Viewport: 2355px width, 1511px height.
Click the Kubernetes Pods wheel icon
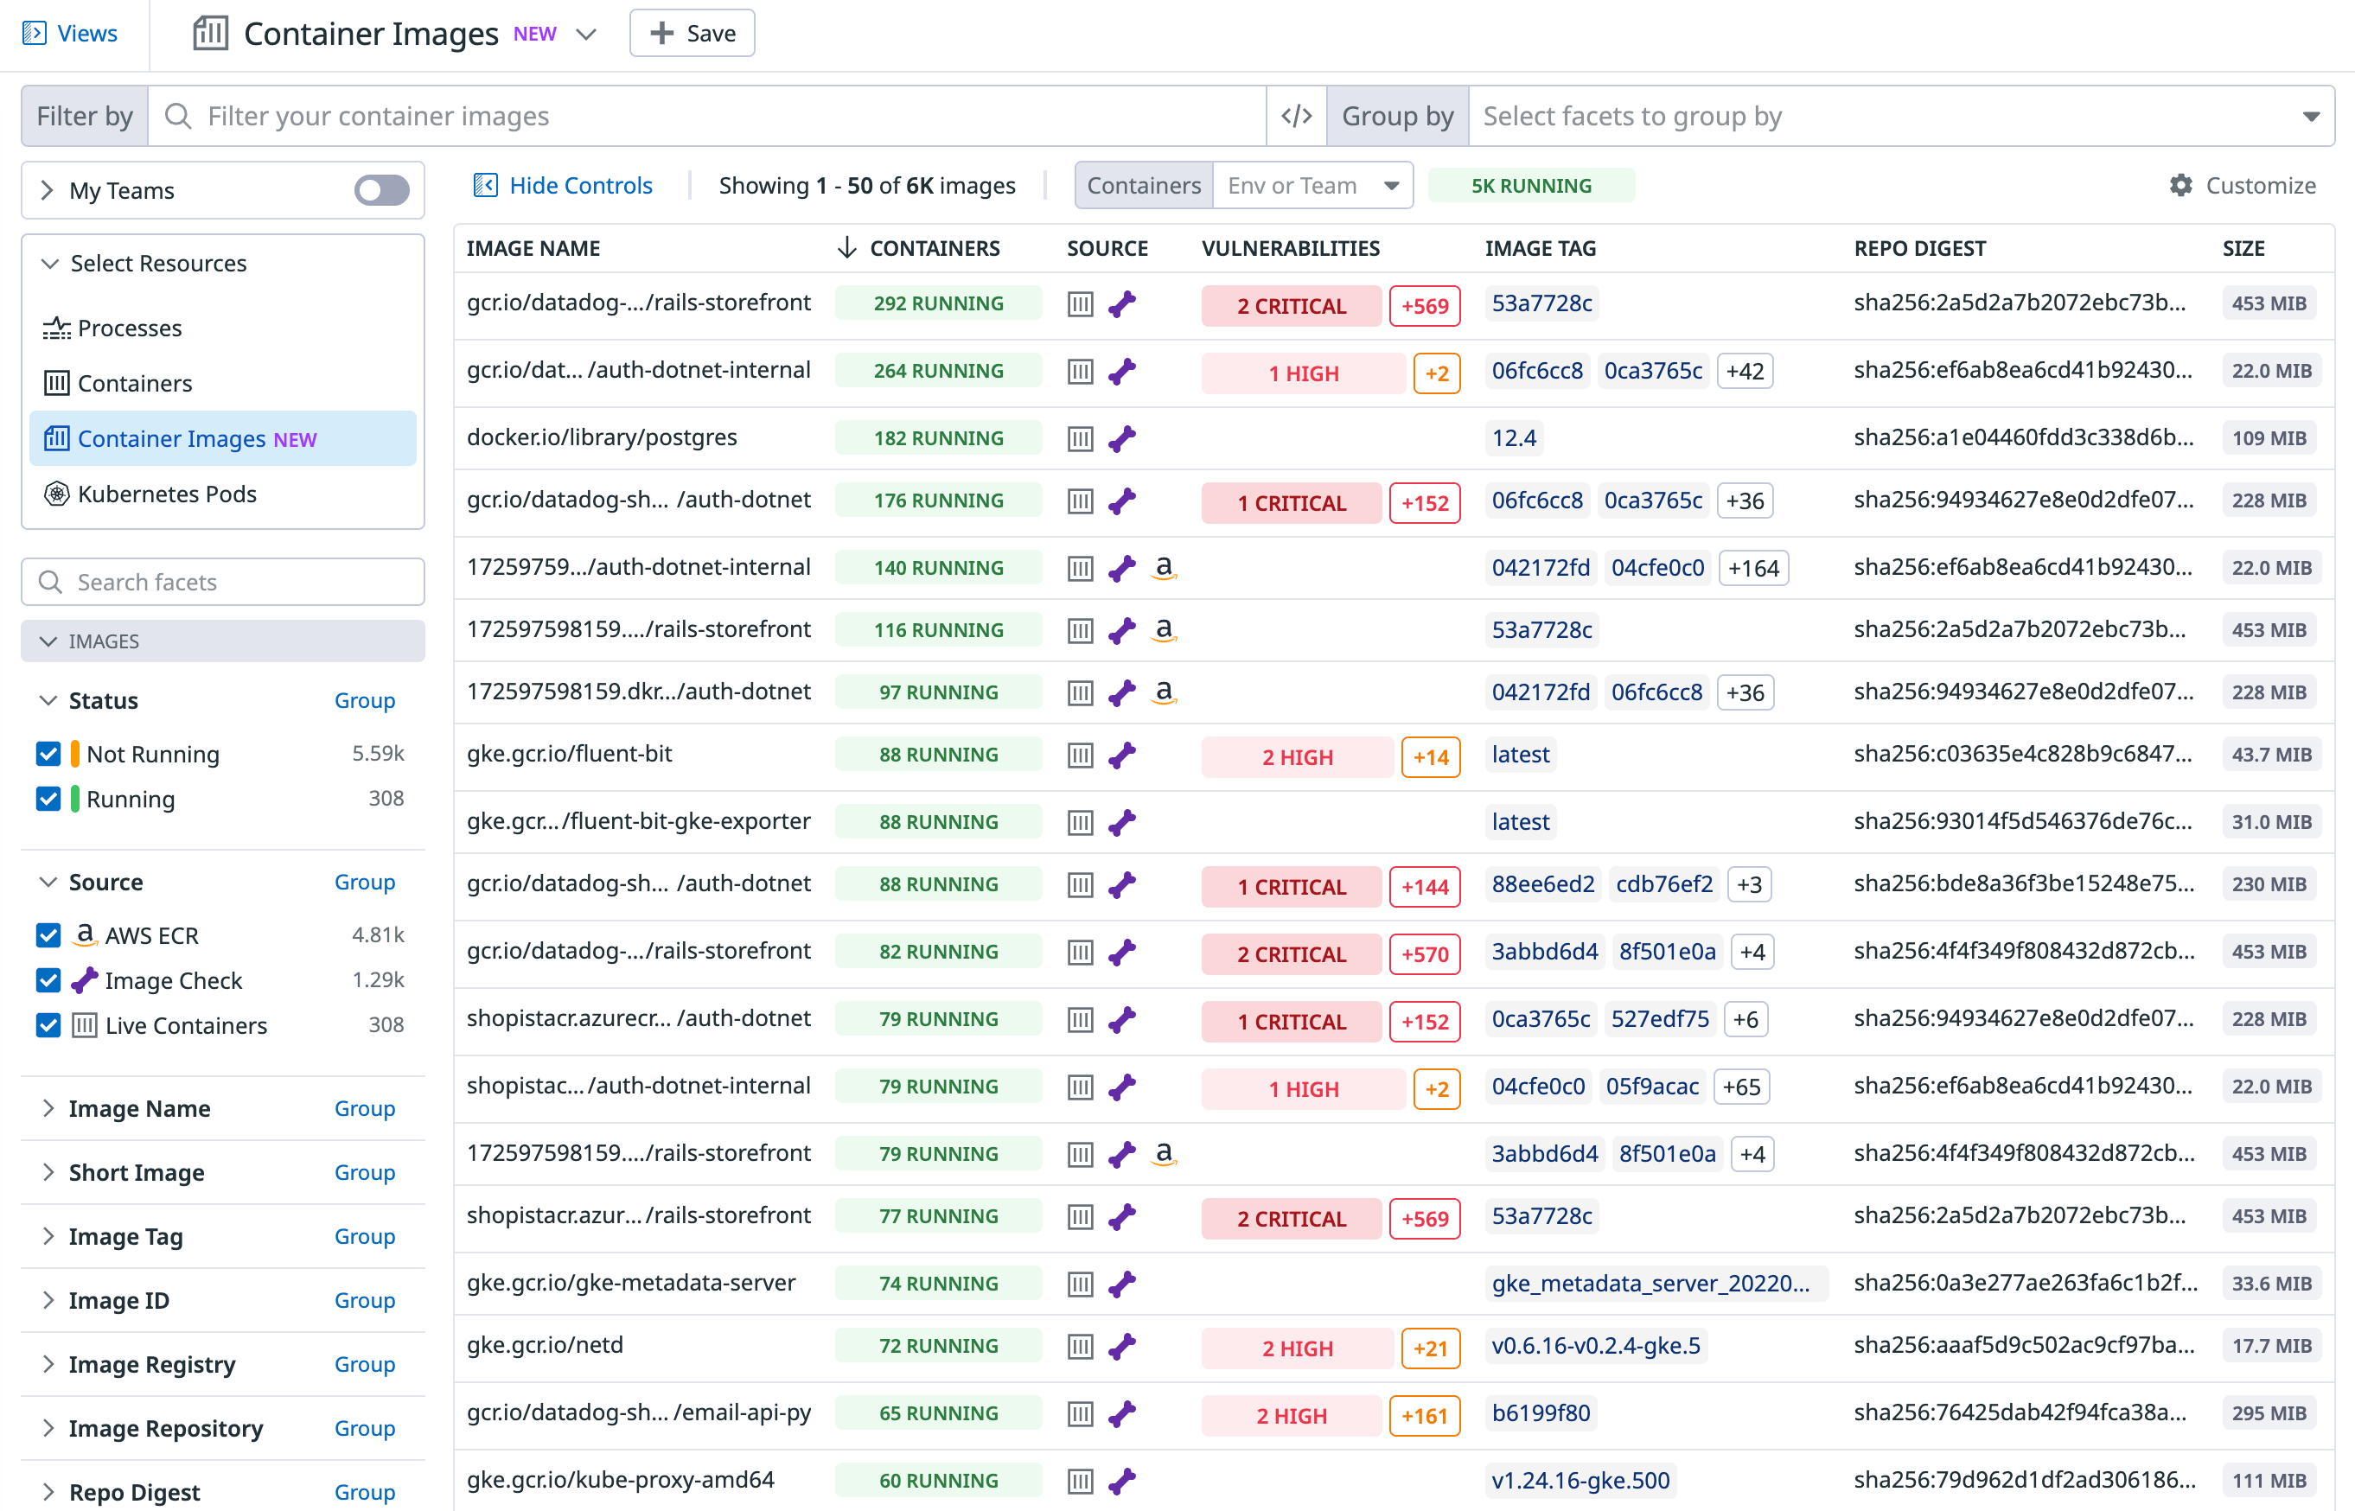click(57, 494)
